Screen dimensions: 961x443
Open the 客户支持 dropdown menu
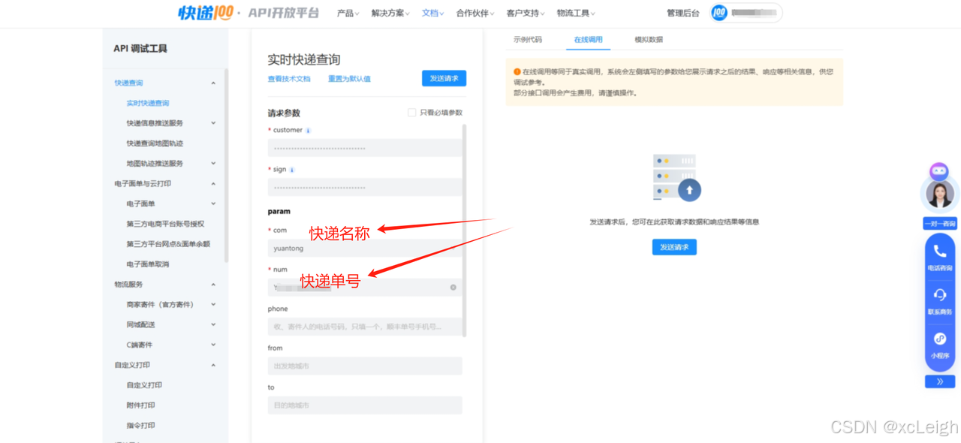[526, 13]
